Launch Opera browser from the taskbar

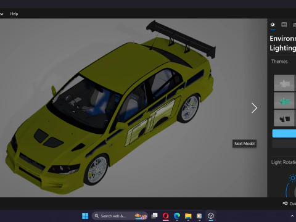coord(166,216)
